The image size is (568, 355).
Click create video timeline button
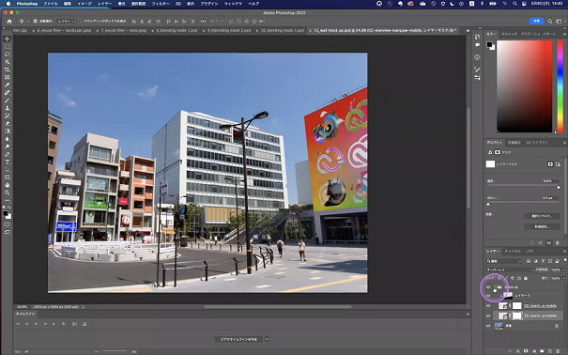[238, 339]
